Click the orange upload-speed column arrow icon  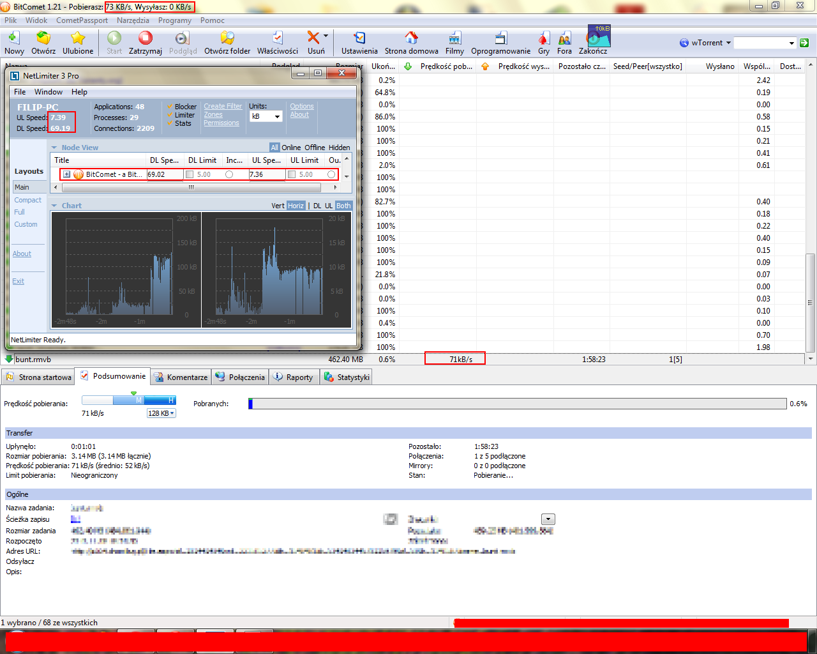pyautogui.click(x=485, y=66)
